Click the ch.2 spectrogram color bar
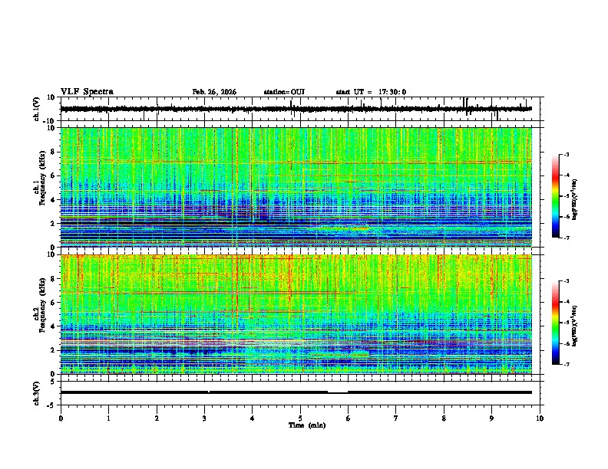This screenshot has width=608, height=469. [x=556, y=323]
